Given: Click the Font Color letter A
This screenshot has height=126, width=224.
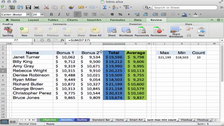Looking at the screenshot, I should point(195,14).
